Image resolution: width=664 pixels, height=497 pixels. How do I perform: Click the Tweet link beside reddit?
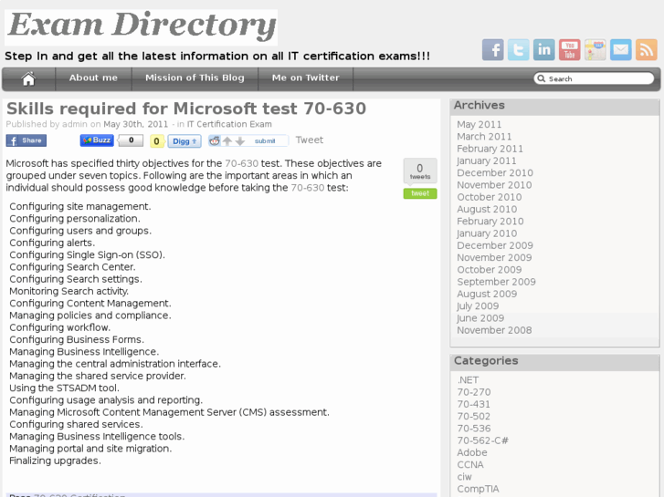(x=309, y=140)
